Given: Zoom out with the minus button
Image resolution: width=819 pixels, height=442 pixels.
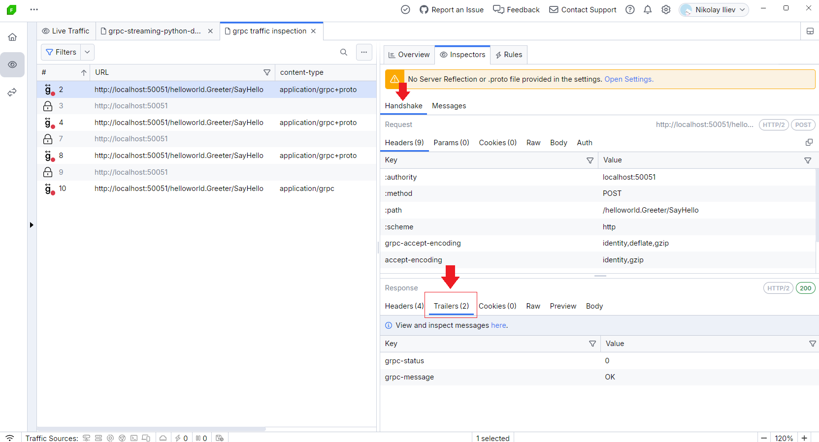Looking at the screenshot, I should click(764, 438).
